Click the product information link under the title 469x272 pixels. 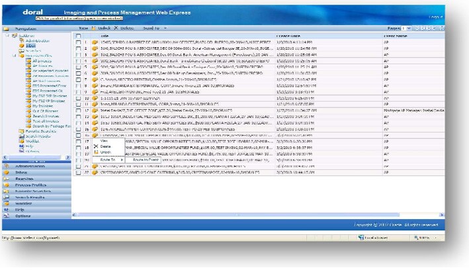(x=79, y=19)
